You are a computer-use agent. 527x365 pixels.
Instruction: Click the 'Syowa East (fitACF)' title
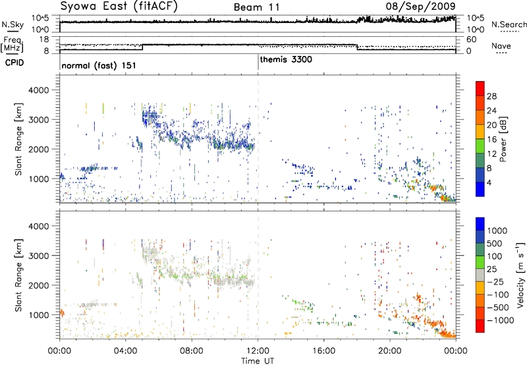click(119, 6)
